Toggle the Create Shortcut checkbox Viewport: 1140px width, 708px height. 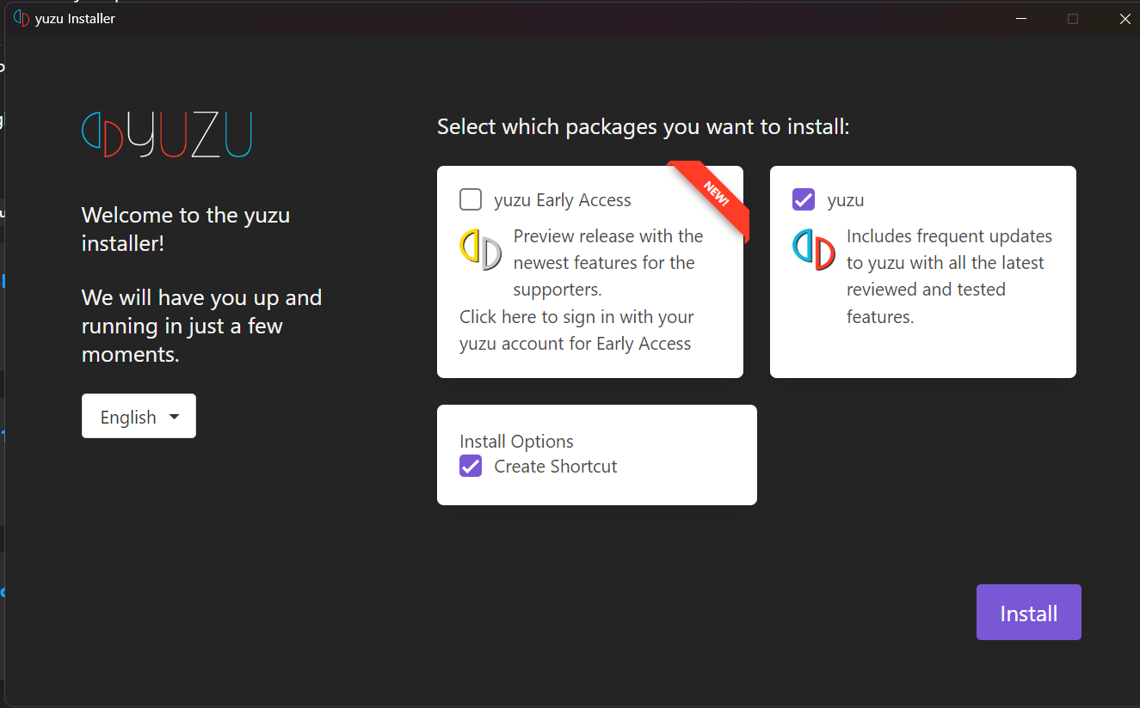click(471, 466)
